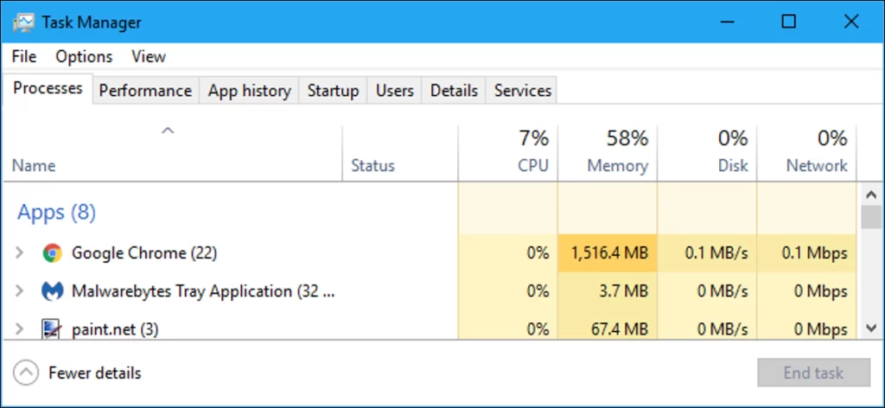Click the Google Chrome icon in process list
This screenshot has width=885, height=408.
(x=52, y=253)
